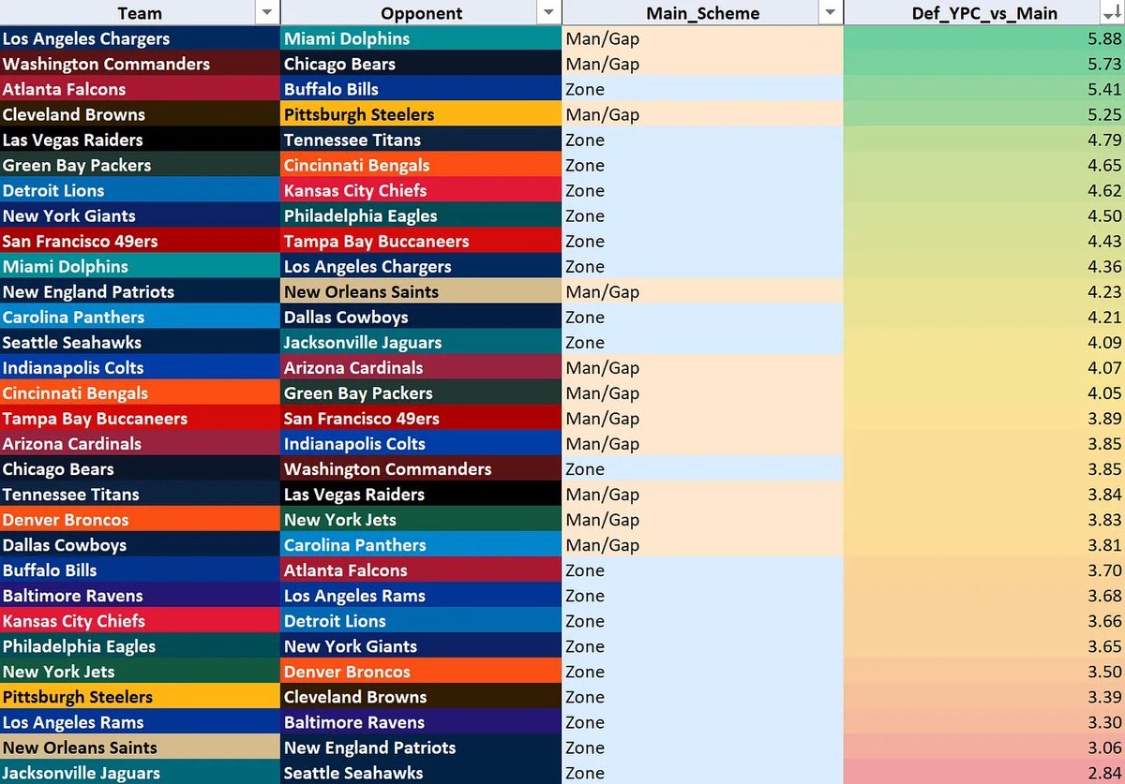Image resolution: width=1125 pixels, height=784 pixels.
Task: Open the Team column filter dropdown
Action: (x=267, y=13)
